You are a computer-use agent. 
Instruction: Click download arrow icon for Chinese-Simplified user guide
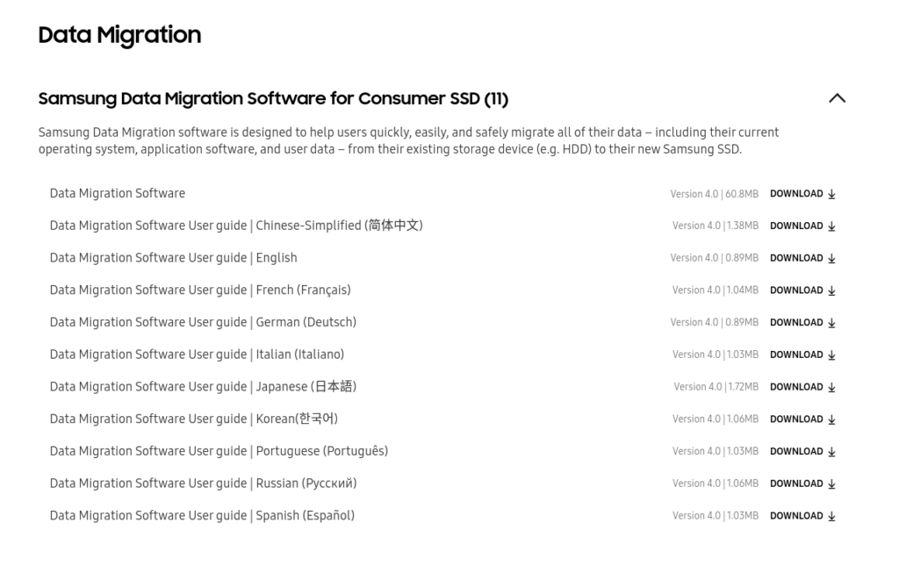click(x=832, y=226)
